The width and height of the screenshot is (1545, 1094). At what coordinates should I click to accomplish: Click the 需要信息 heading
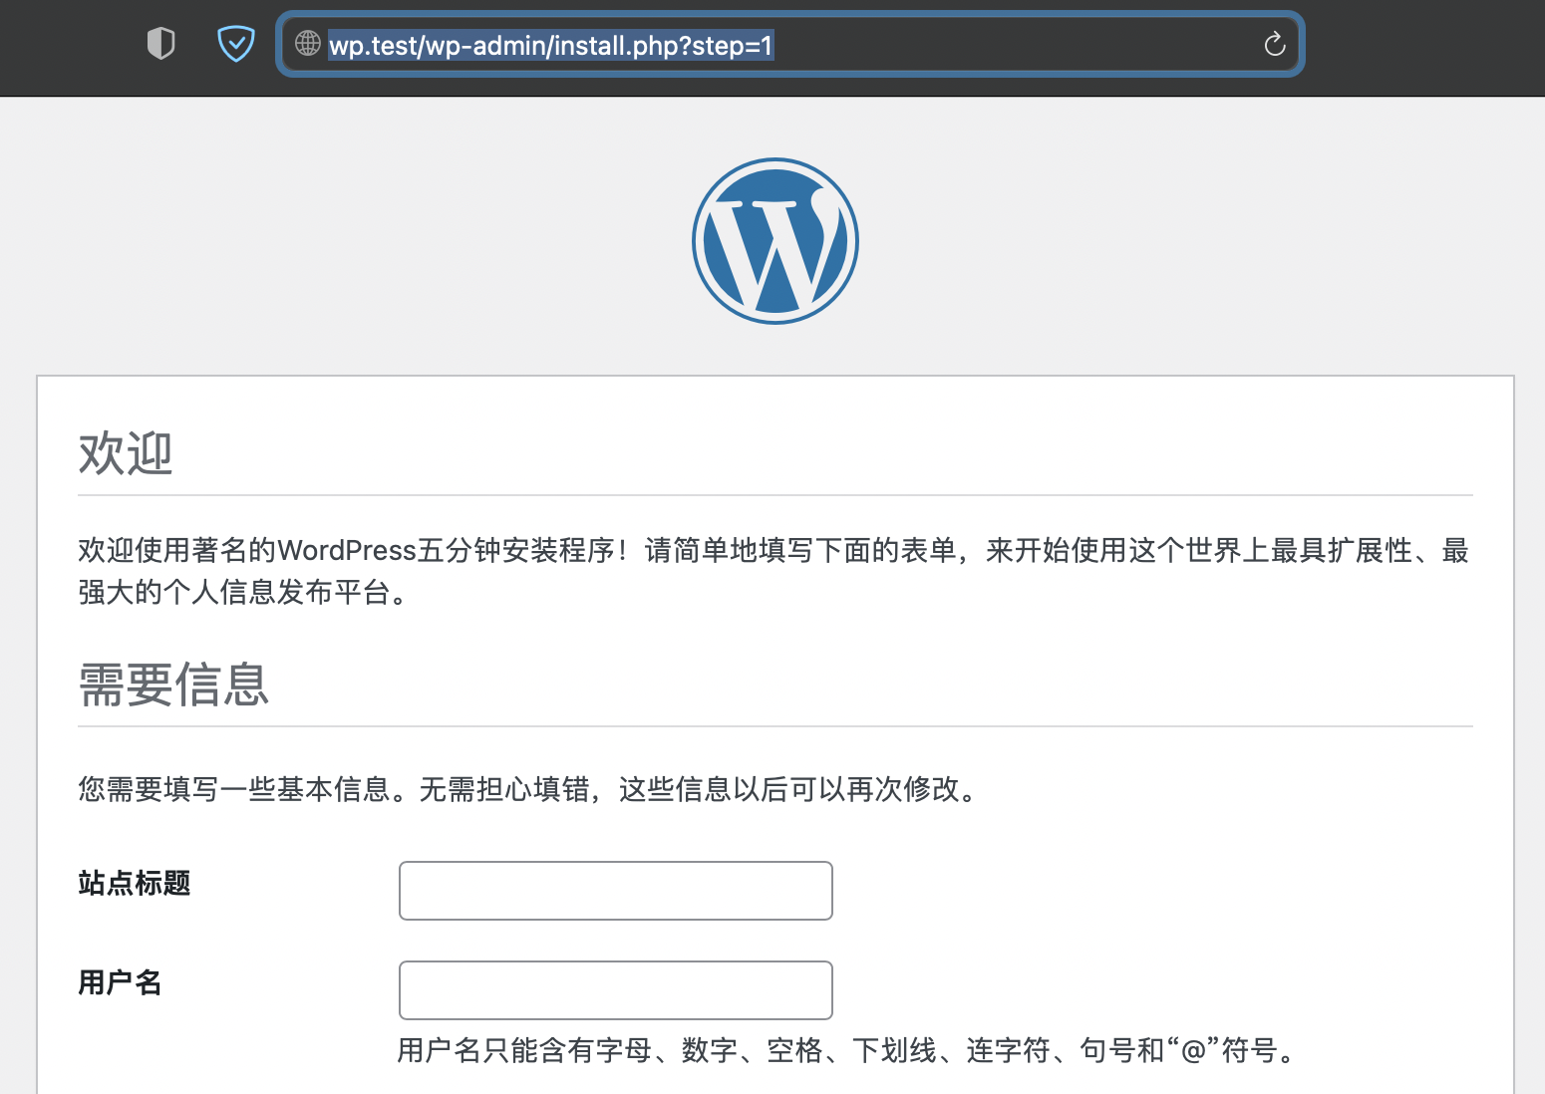click(173, 685)
